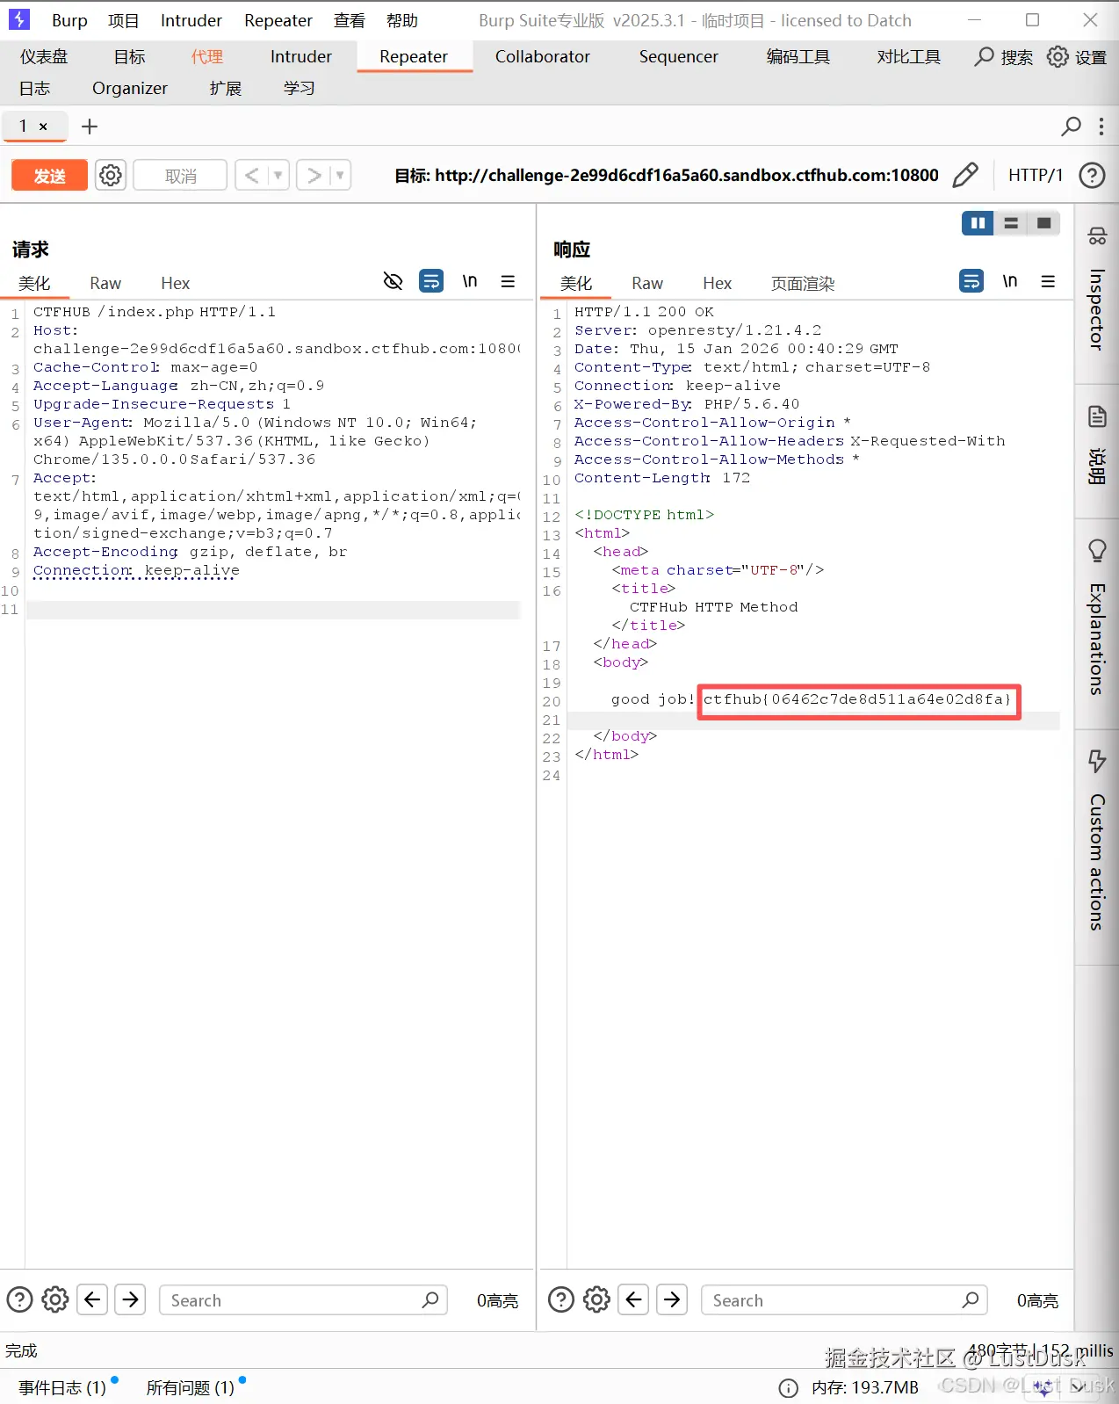Select response Hex tab
This screenshot has height=1404, width=1119.
[x=718, y=283]
